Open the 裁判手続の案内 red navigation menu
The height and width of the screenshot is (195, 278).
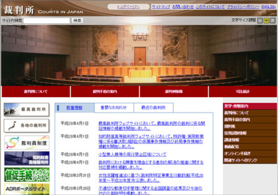point(105,91)
